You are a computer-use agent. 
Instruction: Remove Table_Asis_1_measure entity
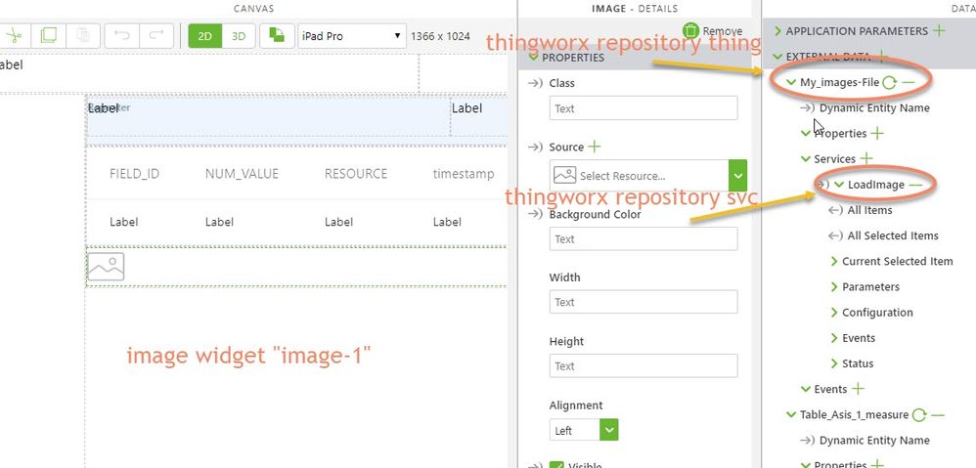point(938,414)
